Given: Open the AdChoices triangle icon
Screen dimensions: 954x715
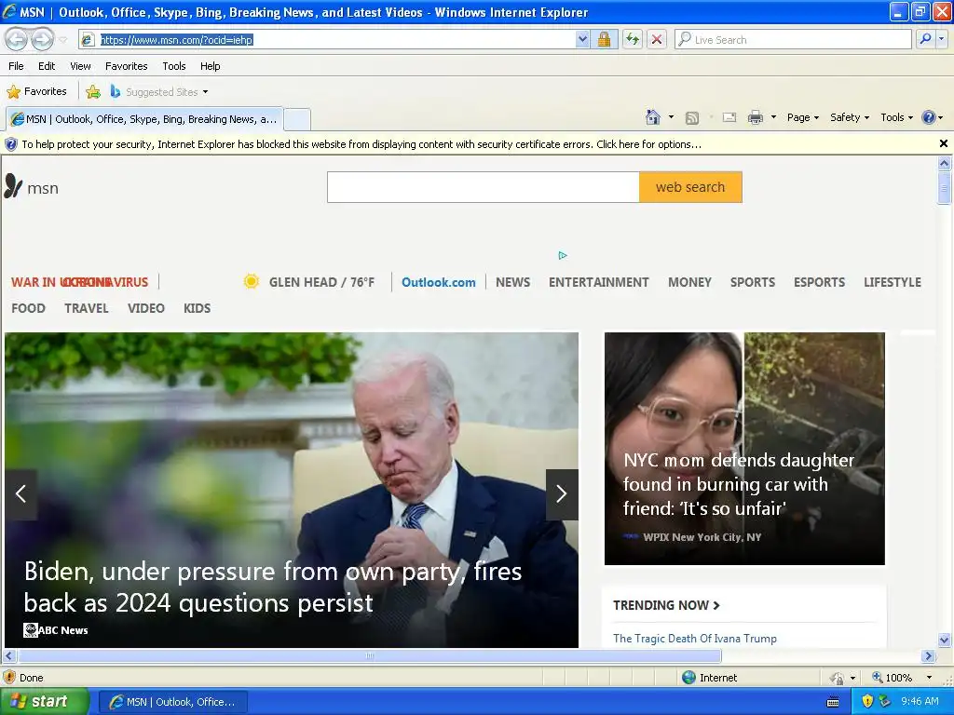Looking at the screenshot, I should click(x=563, y=255).
